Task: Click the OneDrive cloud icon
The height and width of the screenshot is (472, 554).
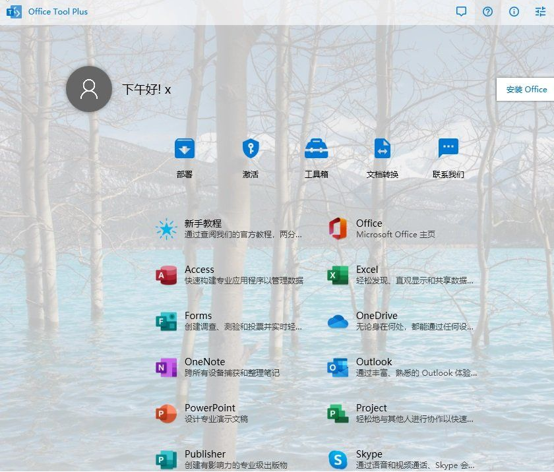Action: tap(338, 321)
